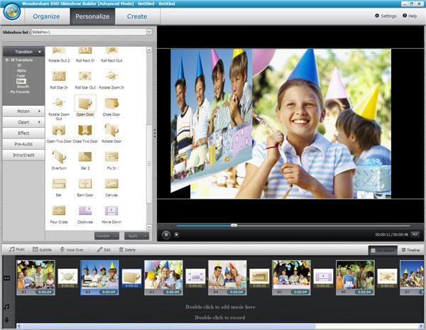Image resolution: width=426 pixels, height=330 pixels.
Task: Pick the Canvas transition
Action: pyautogui.click(x=111, y=184)
